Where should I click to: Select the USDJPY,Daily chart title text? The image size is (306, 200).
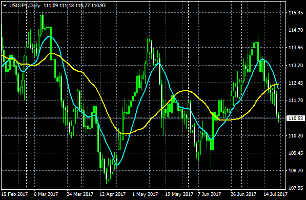[25, 6]
